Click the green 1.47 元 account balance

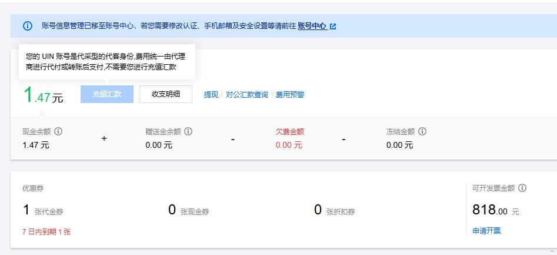42,96
